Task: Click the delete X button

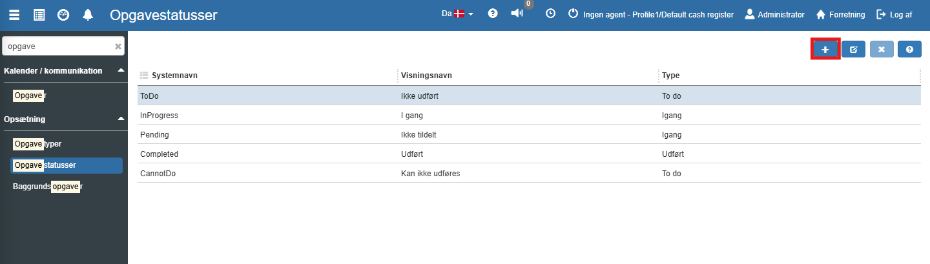Action: click(x=881, y=49)
